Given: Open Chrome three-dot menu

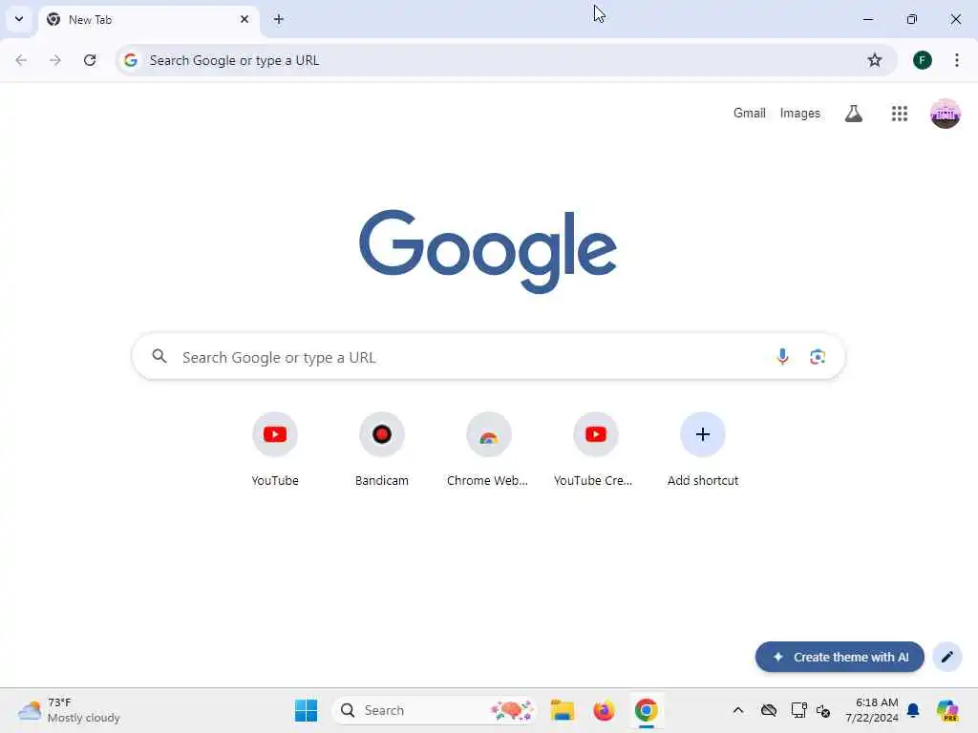Looking at the screenshot, I should click(x=956, y=60).
